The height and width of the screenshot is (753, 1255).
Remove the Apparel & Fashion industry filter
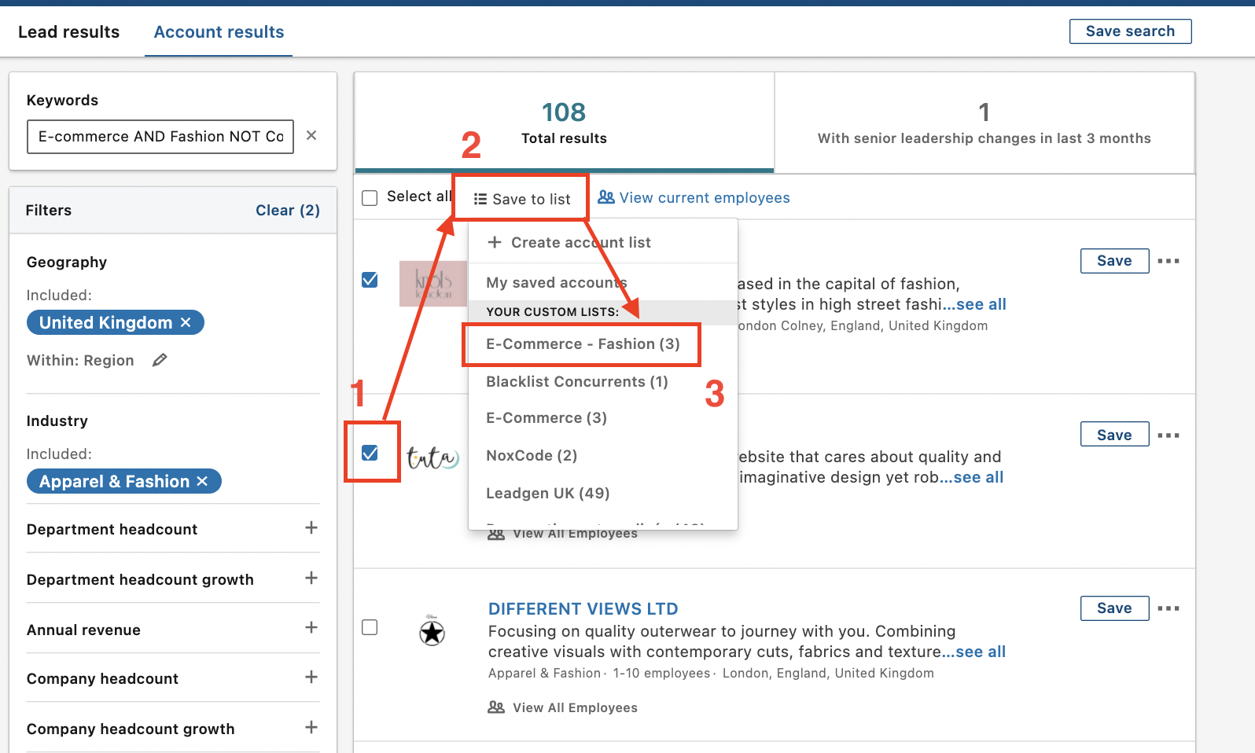click(x=202, y=481)
